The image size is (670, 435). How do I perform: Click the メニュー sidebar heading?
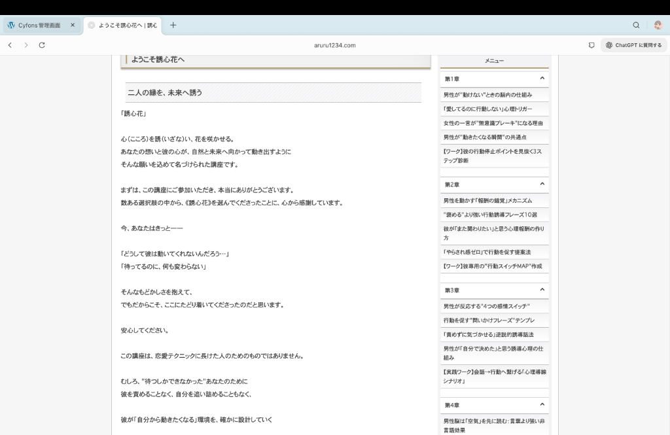coord(495,61)
